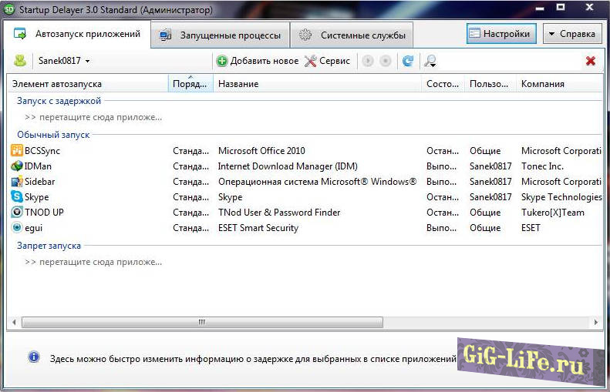Open the Справка dropdown menu

[572, 34]
